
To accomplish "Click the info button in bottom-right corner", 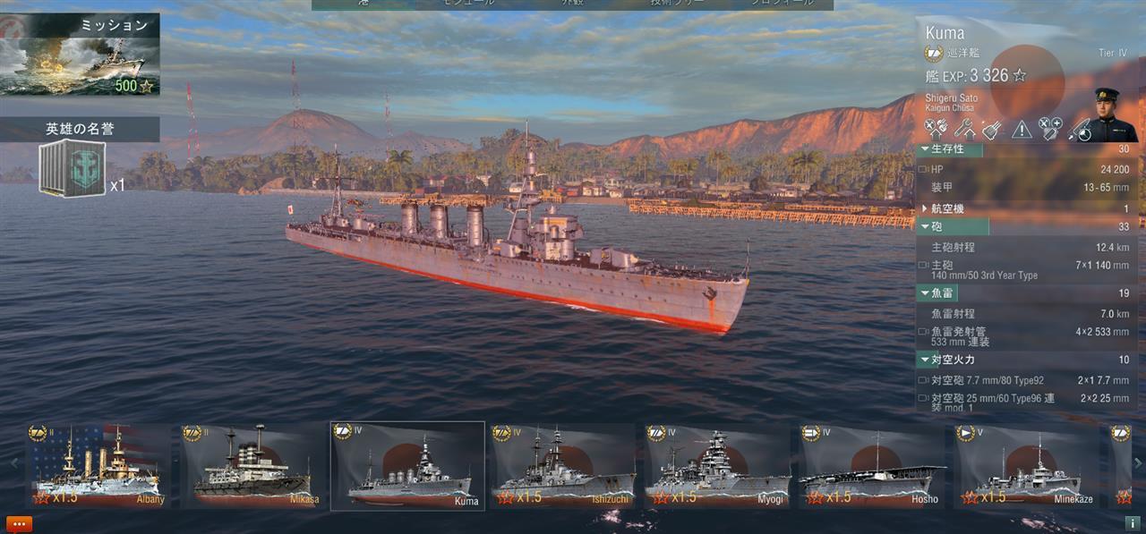I will [x=1131, y=522].
